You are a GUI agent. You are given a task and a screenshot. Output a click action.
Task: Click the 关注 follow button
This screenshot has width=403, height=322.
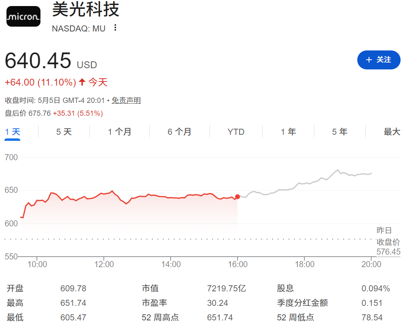(x=379, y=60)
